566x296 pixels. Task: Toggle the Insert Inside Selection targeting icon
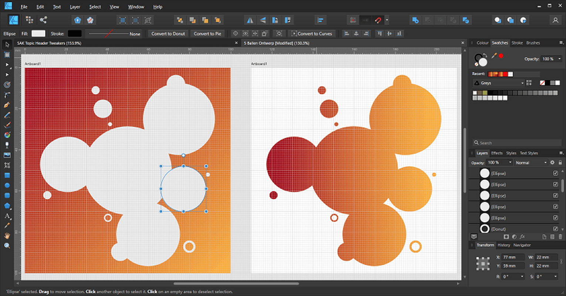pos(523,20)
